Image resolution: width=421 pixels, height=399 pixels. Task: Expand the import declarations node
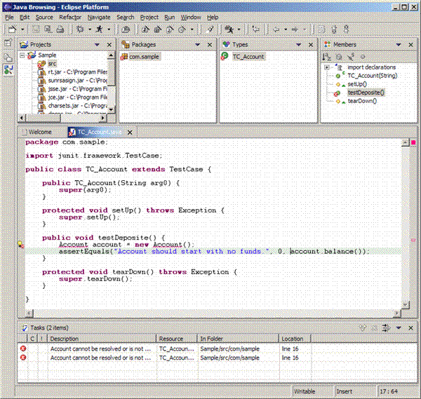coord(328,67)
